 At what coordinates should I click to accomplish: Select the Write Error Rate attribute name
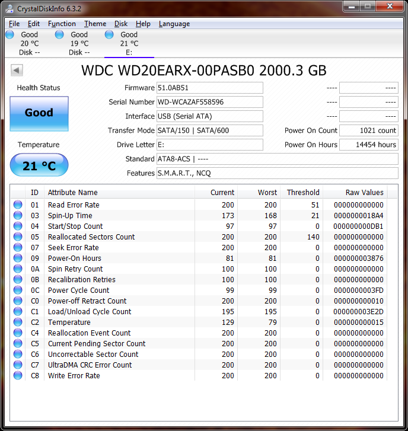(74, 376)
